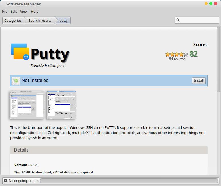Return to Search results breadcrumb
Screen dimensions: 221x186
[40, 21]
